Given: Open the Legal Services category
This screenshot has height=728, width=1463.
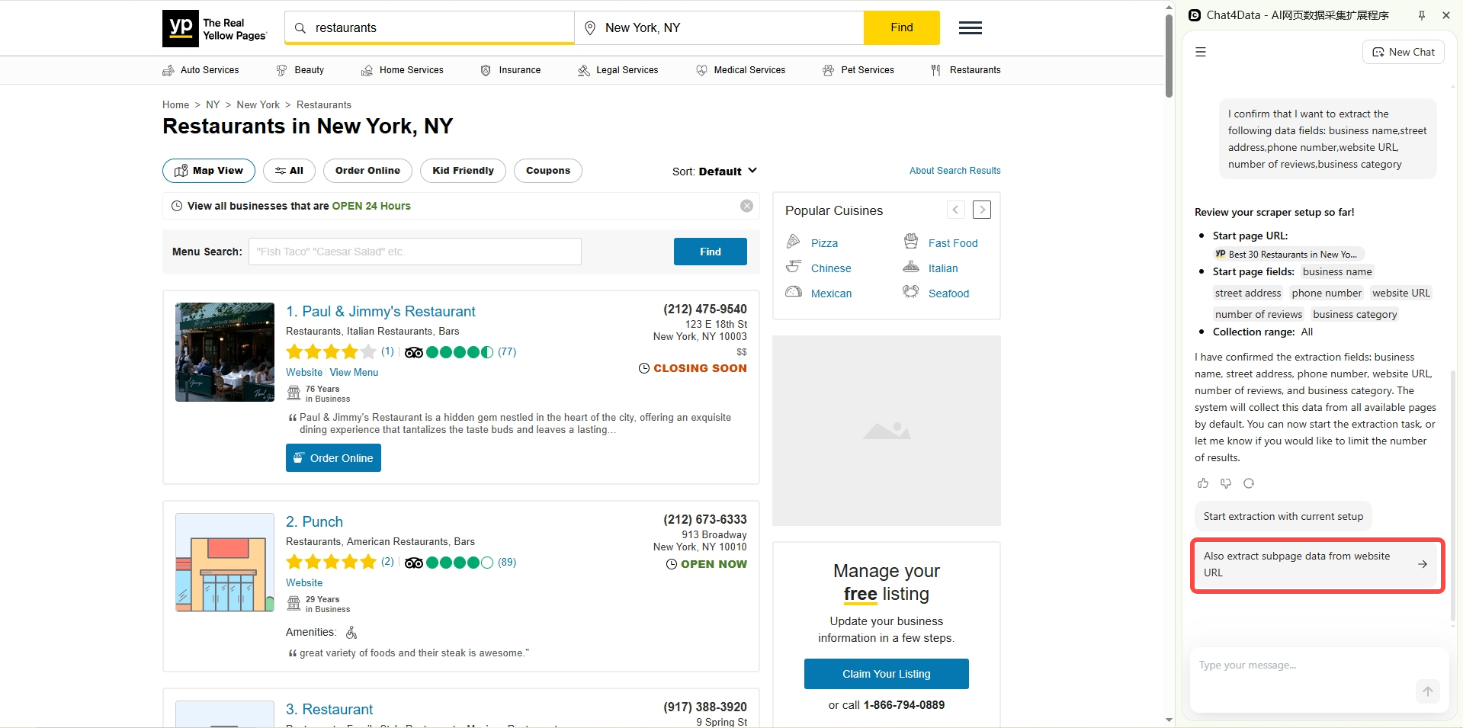Looking at the screenshot, I should pos(618,70).
